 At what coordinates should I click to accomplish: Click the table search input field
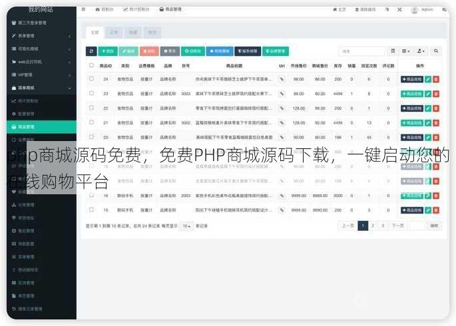(362, 51)
